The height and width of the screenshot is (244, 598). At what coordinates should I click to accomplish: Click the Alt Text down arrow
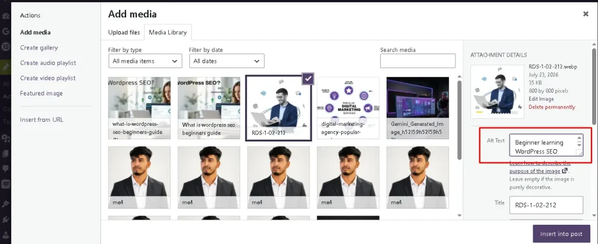[x=579, y=145]
